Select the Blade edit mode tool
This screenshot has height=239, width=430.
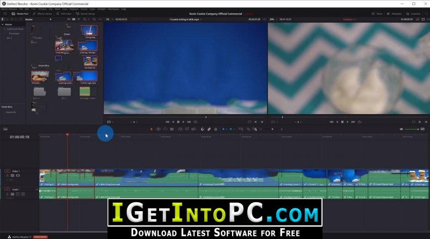tap(171, 129)
